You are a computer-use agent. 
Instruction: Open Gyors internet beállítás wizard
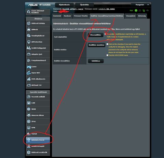(x=38, y=12)
